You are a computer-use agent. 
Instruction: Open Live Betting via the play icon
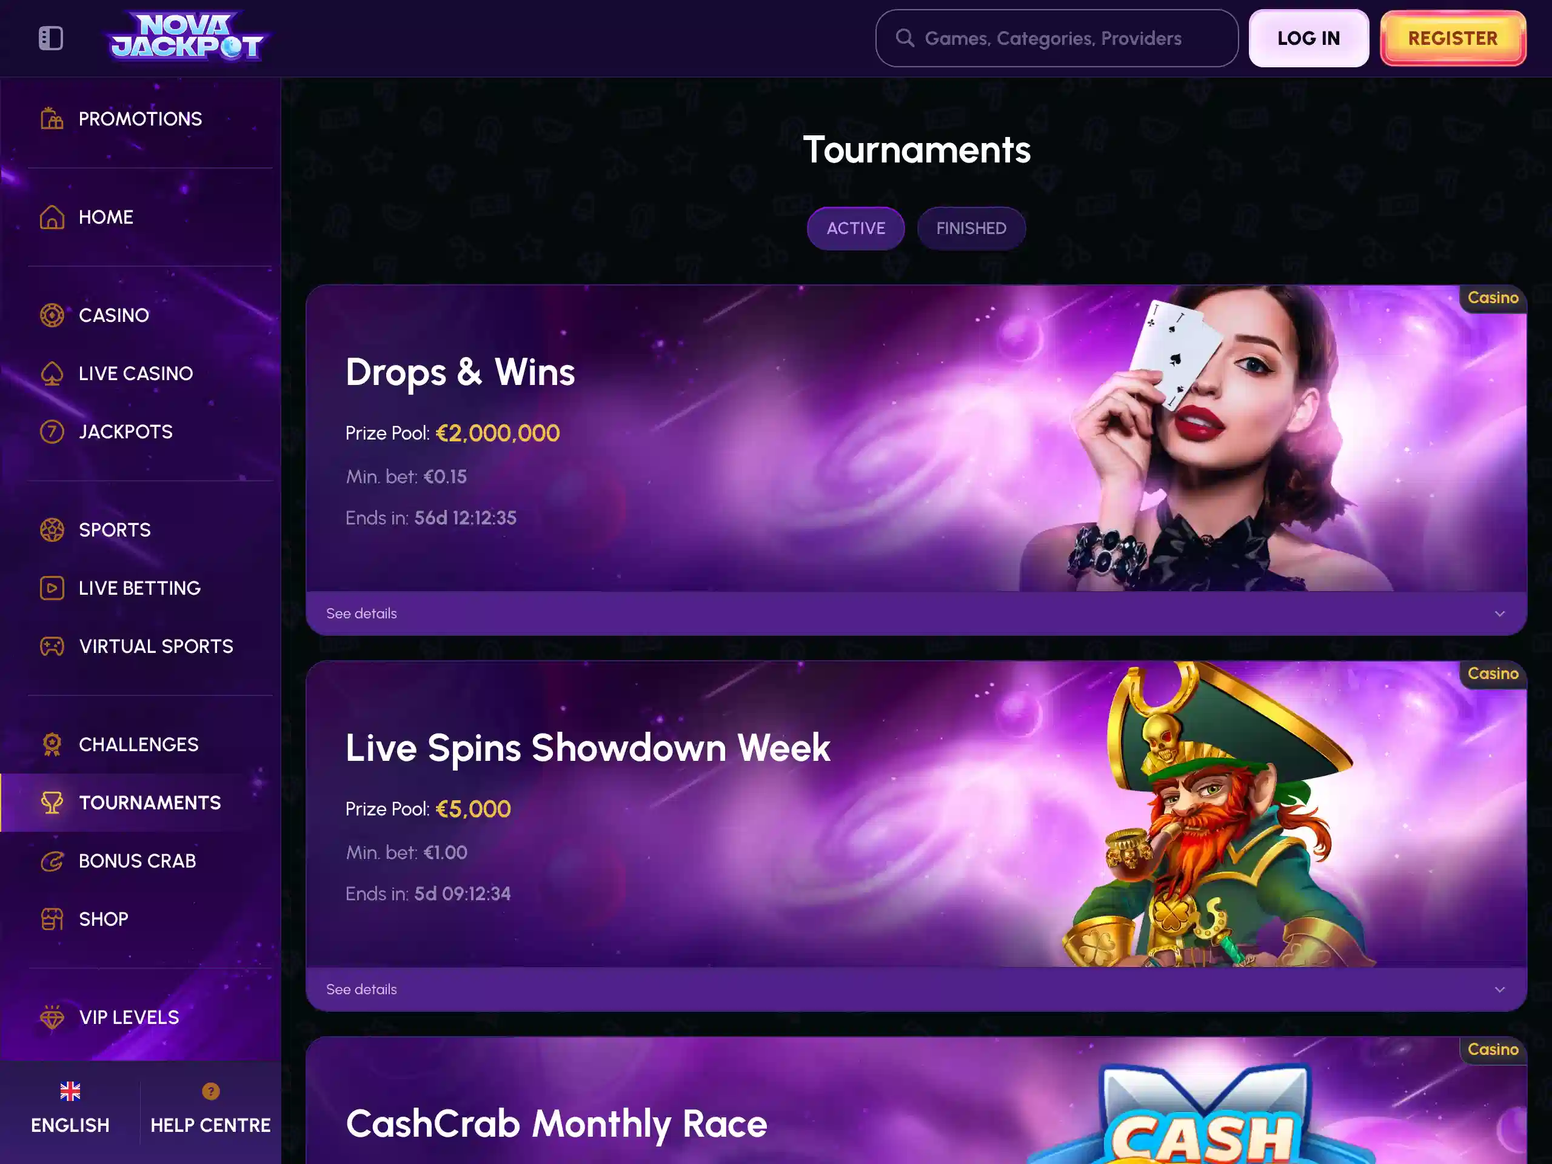[52, 588]
